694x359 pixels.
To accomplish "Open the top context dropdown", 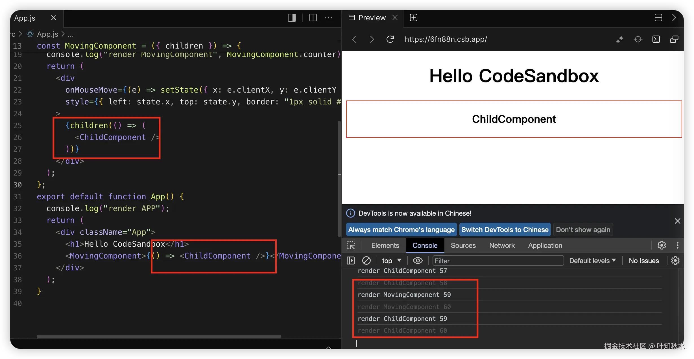I will pos(391,261).
